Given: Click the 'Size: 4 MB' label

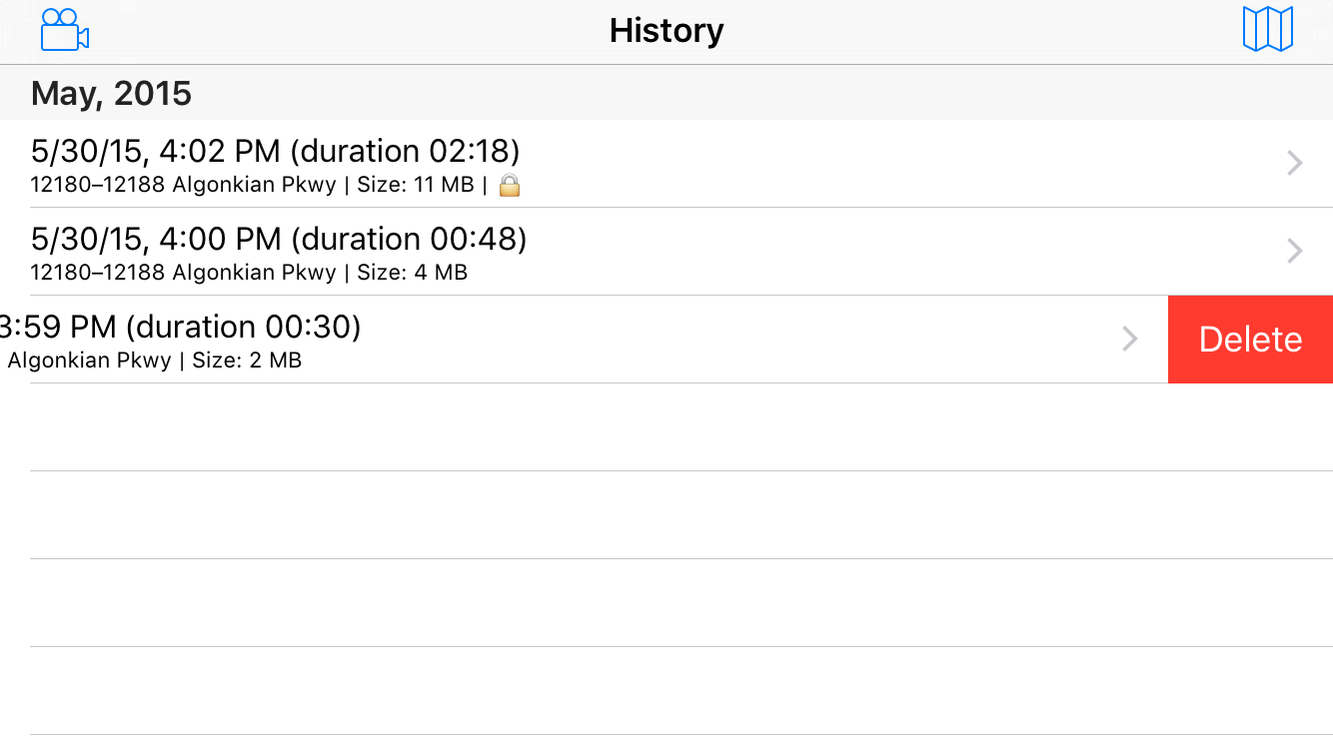Looking at the screenshot, I should tap(412, 273).
